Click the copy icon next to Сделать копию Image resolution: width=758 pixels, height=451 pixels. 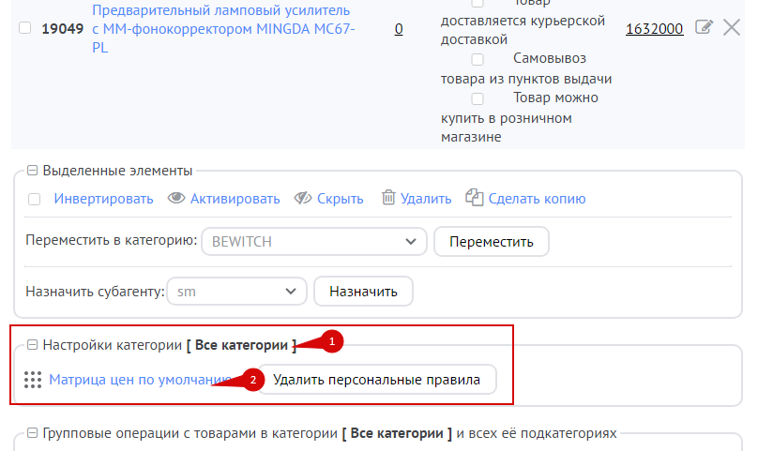[x=475, y=198]
